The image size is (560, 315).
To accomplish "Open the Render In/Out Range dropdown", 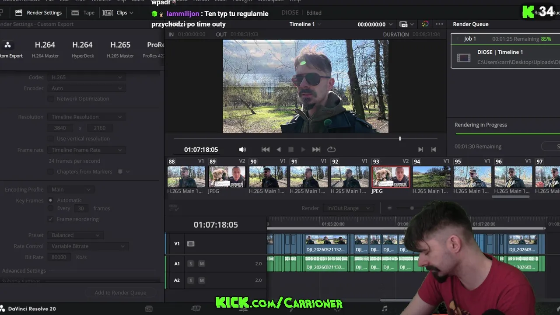I will tap(348, 208).
